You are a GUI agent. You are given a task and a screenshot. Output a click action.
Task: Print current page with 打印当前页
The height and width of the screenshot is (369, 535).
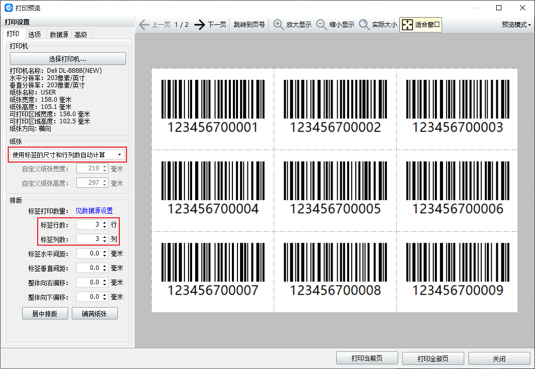click(367, 358)
